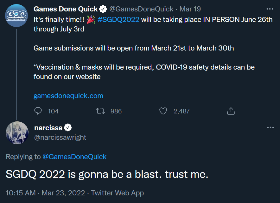Open the @GamesDoneQuick handle in header

141,9
